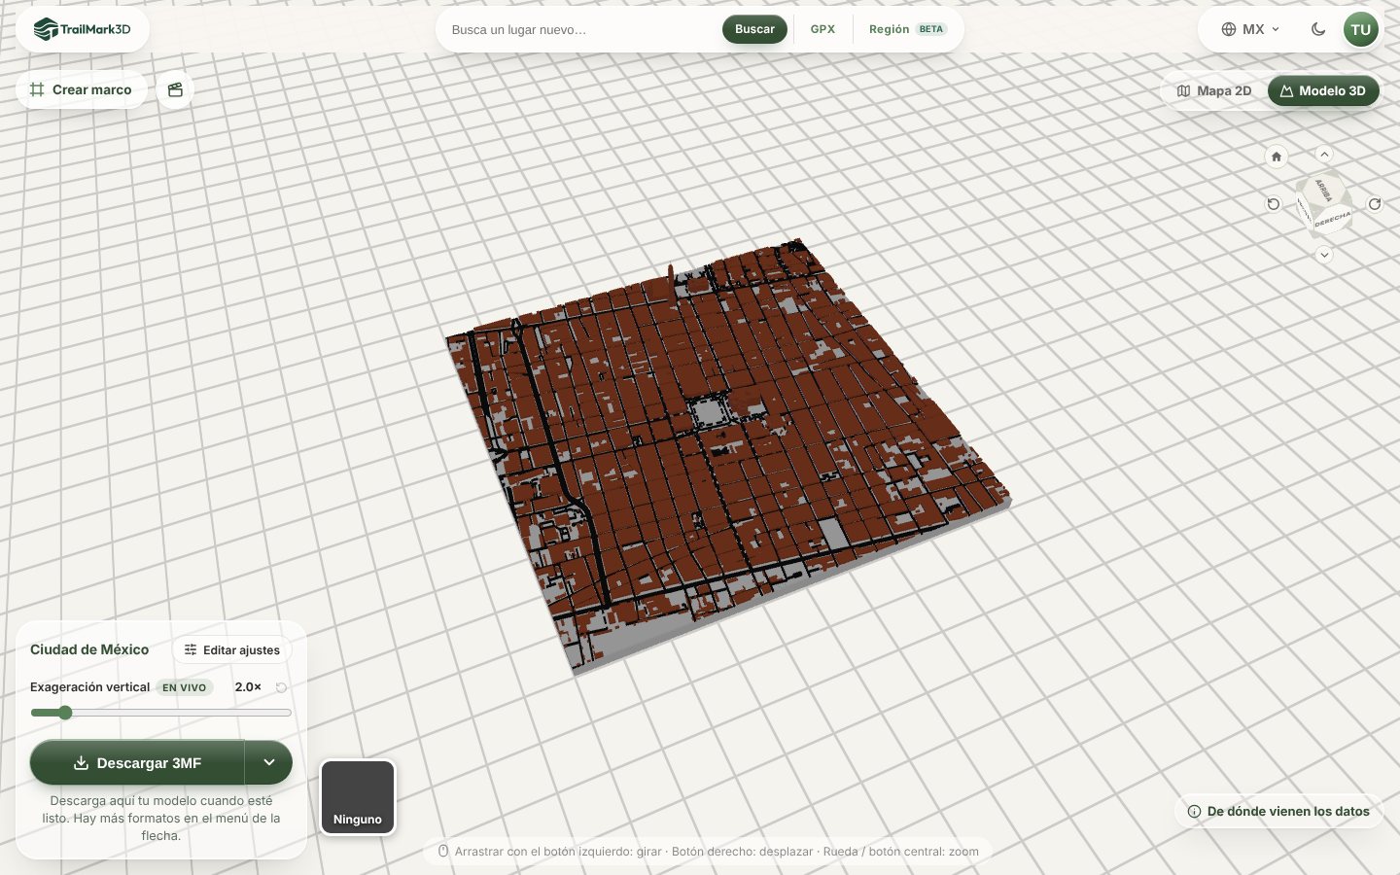The width and height of the screenshot is (1400, 875).
Task: Open the Región BETA tab
Action: click(x=907, y=29)
